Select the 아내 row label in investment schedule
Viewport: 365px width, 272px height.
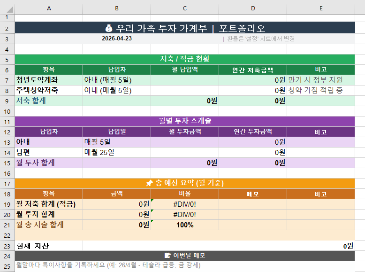click(x=49, y=142)
